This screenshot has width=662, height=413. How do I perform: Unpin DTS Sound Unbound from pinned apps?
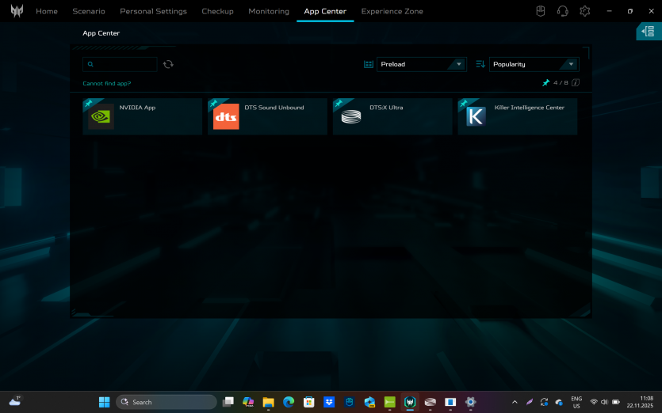(213, 104)
